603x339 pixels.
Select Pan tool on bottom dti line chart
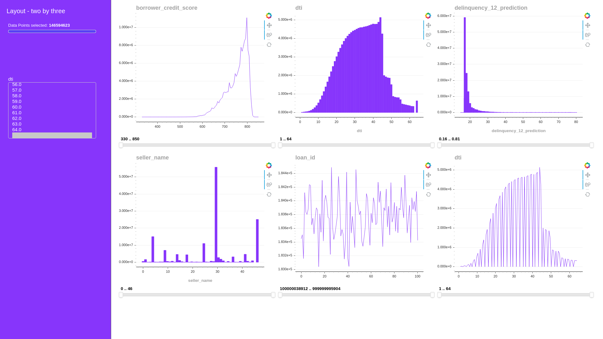click(x=588, y=175)
